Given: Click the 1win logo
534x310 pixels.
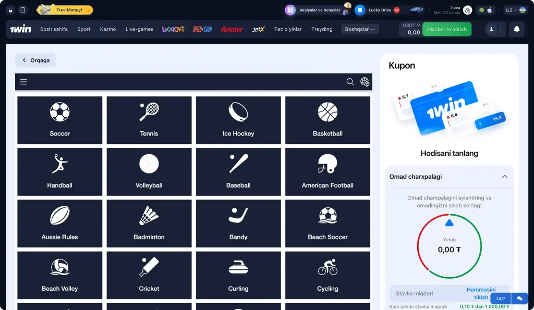Looking at the screenshot, I should pos(20,29).
